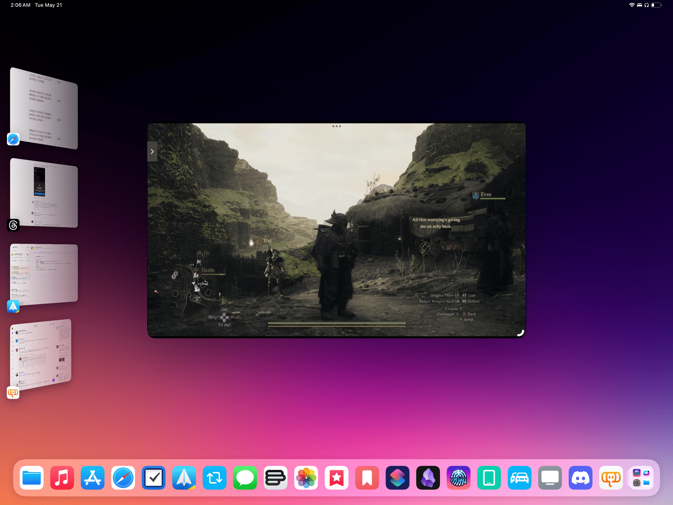This screenshot has width=673, height=505.
Task: Click the Spark icon badge beside the strip
Action: coord(13,306)
